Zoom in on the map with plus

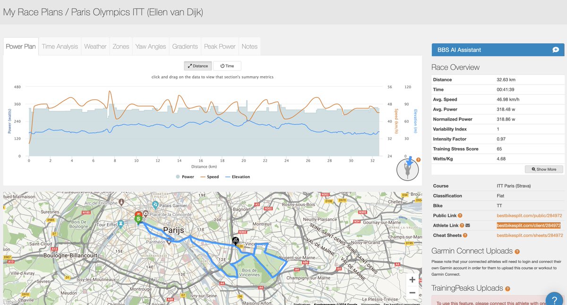point(412,280)
